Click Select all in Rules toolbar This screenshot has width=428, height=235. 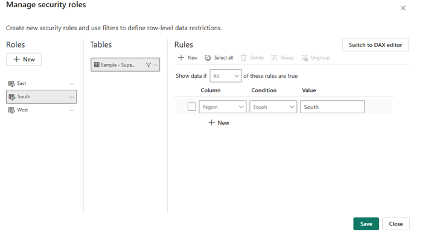pyautogui.click(x=219, y=58)
